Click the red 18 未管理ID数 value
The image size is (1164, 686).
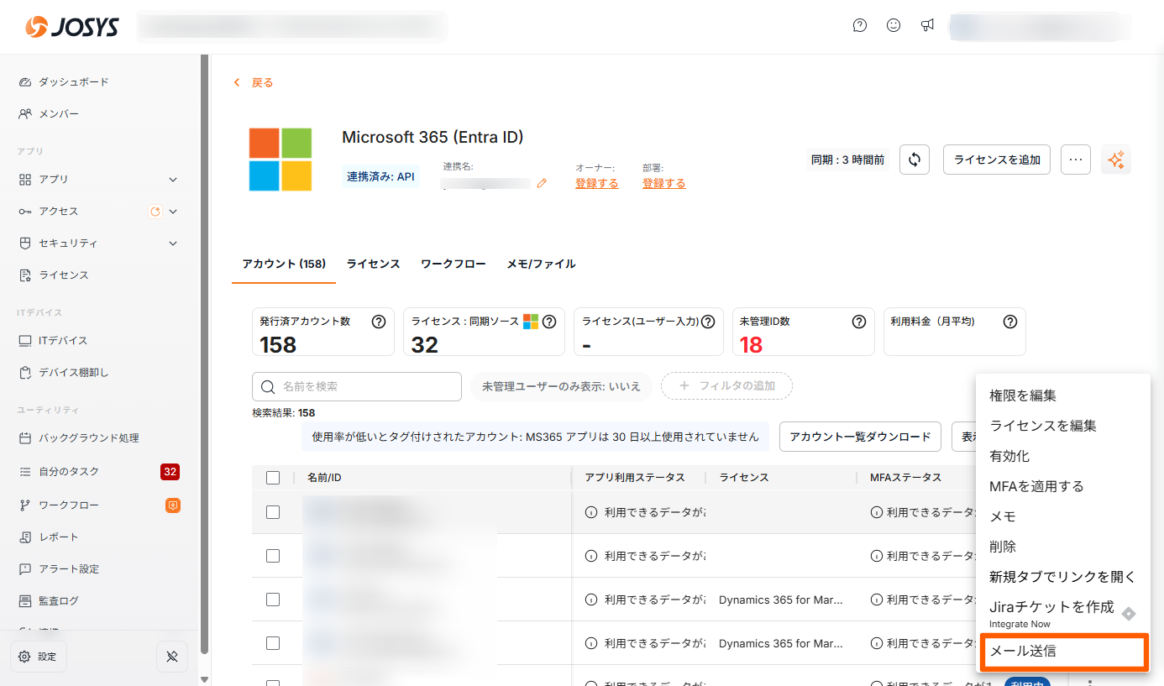pos(751,344)
